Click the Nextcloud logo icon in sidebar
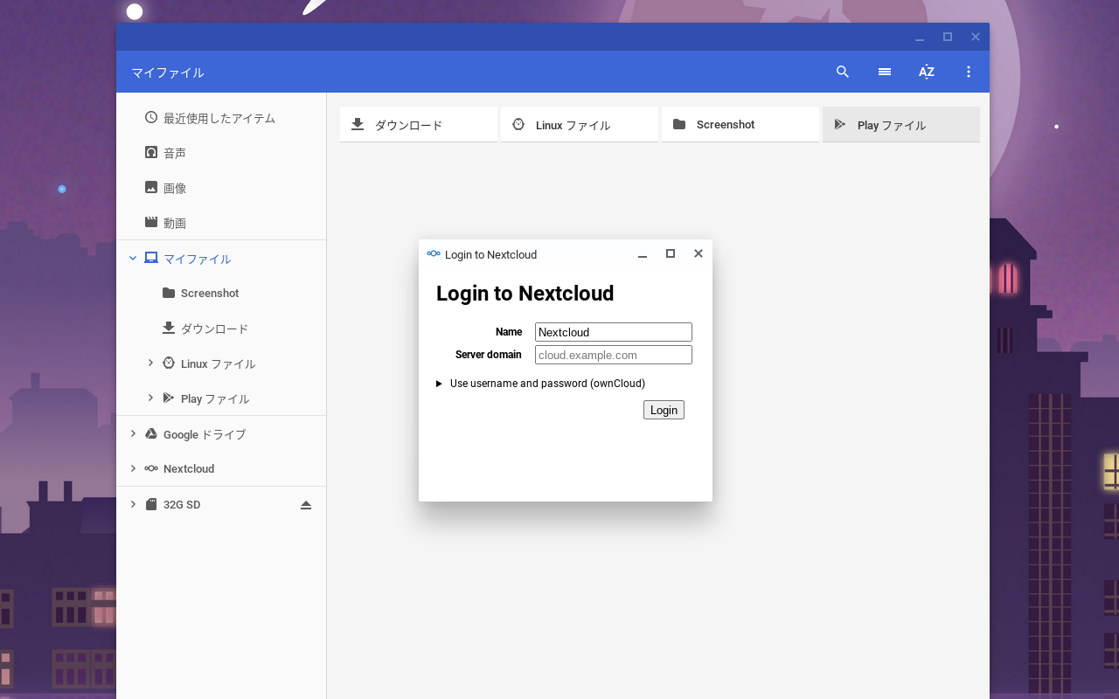Image resolution: width=1119 pixels, height=699 pixels. click(x=151, y=468)
